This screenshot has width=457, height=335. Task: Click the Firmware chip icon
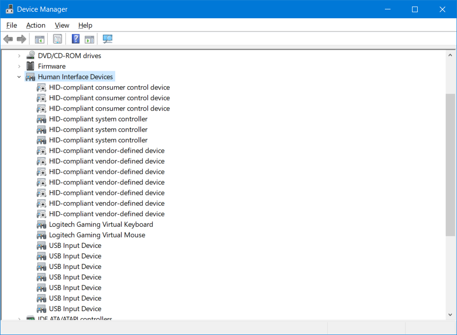pos(30,66)
